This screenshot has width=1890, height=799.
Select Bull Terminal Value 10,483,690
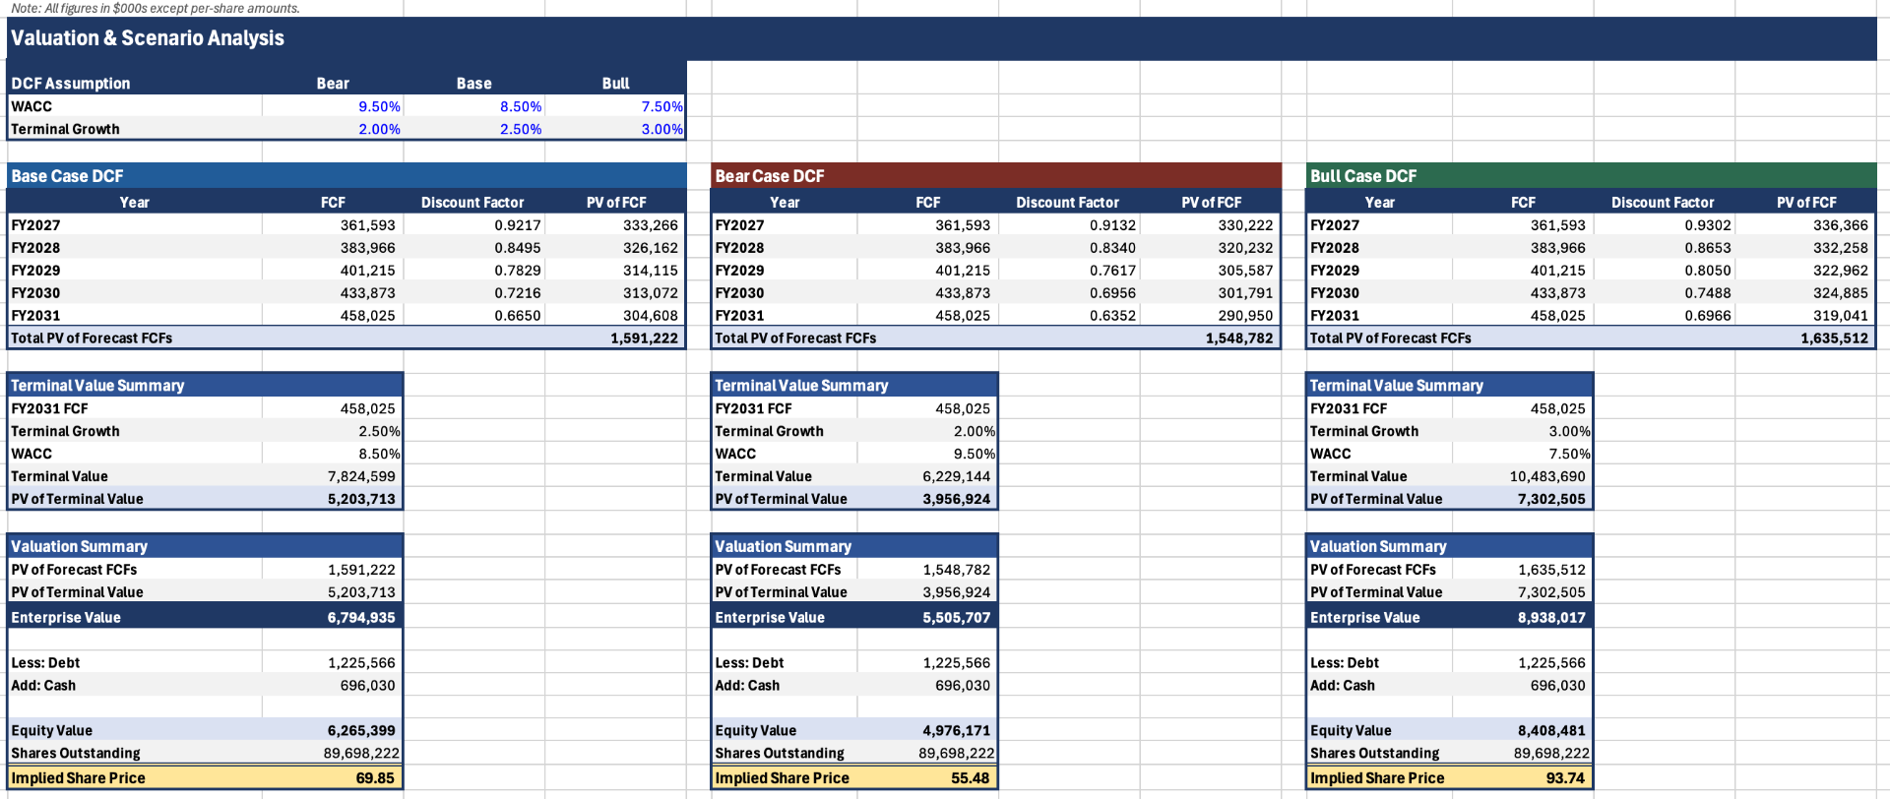(x=1547, y=476)
